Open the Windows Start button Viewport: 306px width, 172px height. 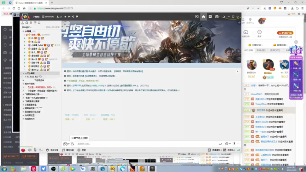(x=4, y=169)
